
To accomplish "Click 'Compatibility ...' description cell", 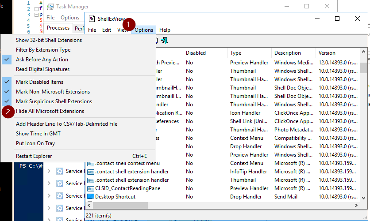I will 293,138.
